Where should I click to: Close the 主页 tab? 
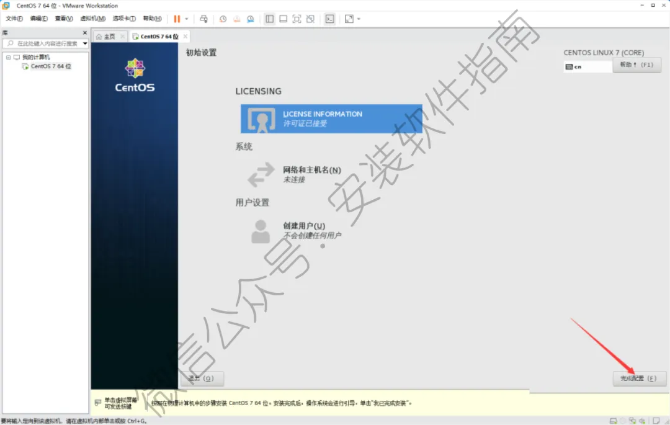pos(123,37)
